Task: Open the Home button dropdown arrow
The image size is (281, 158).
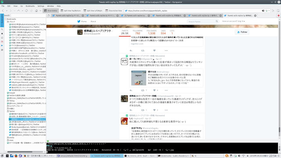Action: click(40, 11)
